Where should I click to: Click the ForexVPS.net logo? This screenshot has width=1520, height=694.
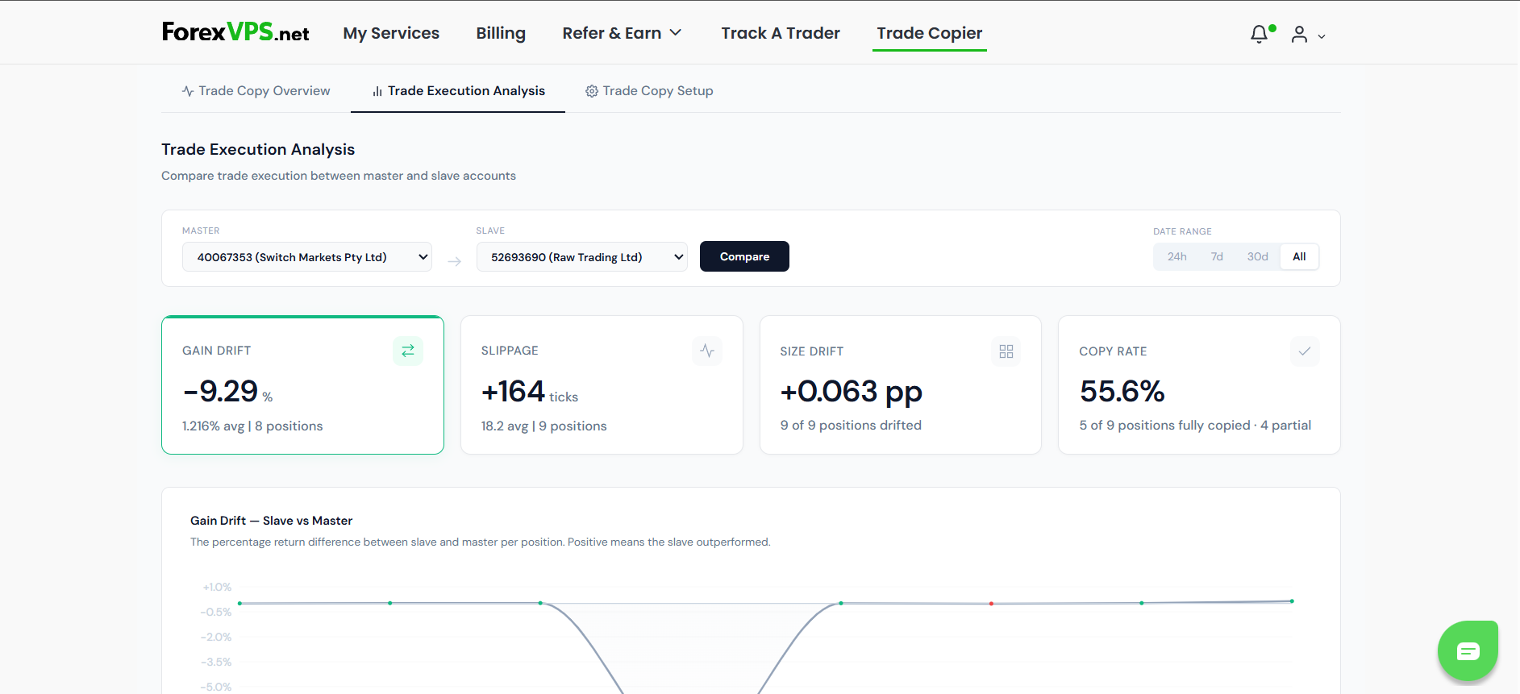[x=235, y=32]
